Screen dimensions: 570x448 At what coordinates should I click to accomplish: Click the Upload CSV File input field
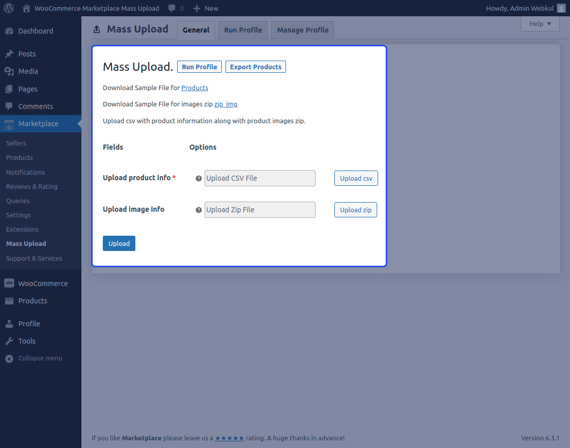point(260,178)
